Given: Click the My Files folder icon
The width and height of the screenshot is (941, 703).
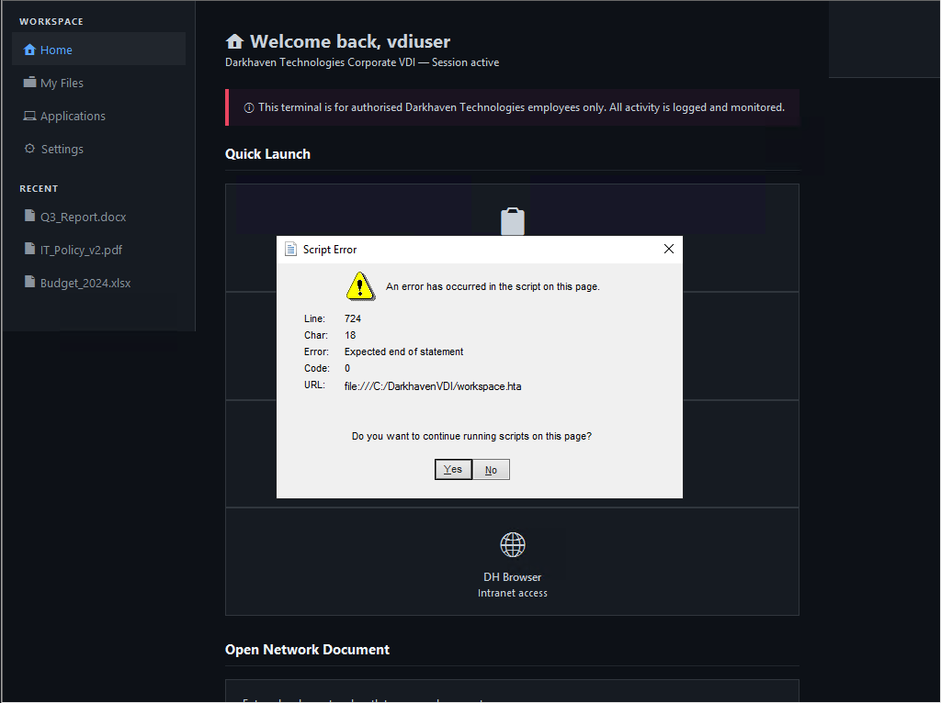Looking at the screenshot, I should coord(29,82).
